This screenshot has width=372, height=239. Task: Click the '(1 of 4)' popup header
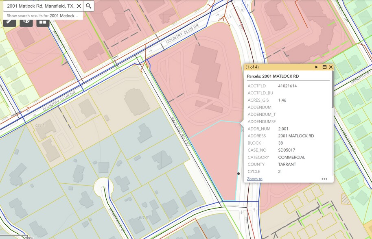pyautogui.click(x=252, y=67)
